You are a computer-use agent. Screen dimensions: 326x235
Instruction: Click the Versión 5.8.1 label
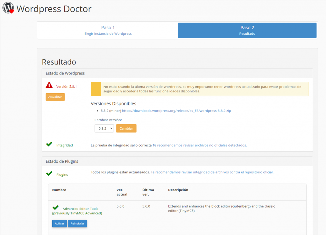[x=67, y=87]
